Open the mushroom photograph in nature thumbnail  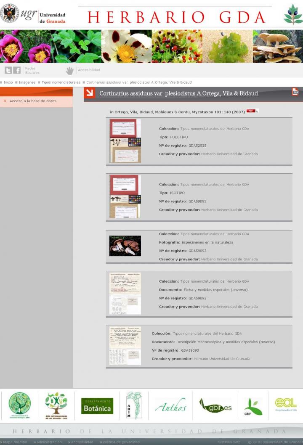(125, 246)
